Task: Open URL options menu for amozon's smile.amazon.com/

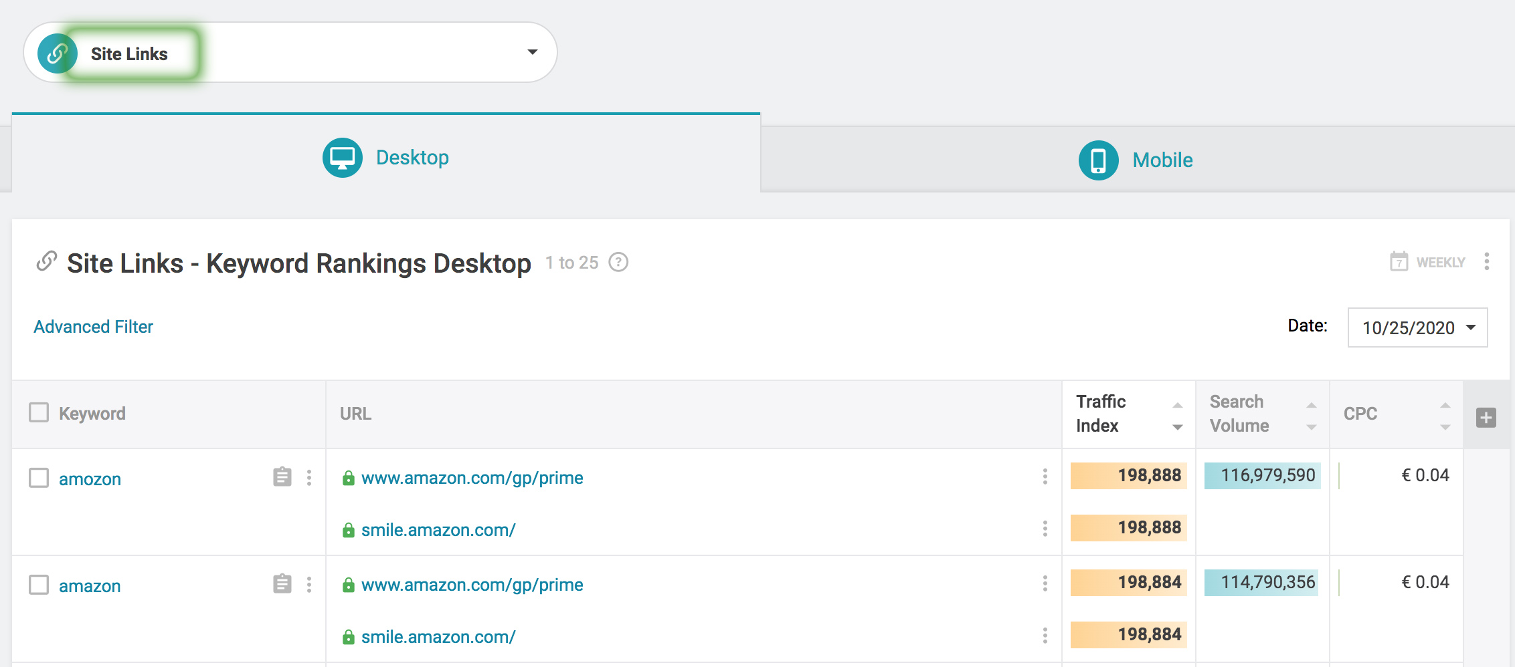Action: 1045,529
